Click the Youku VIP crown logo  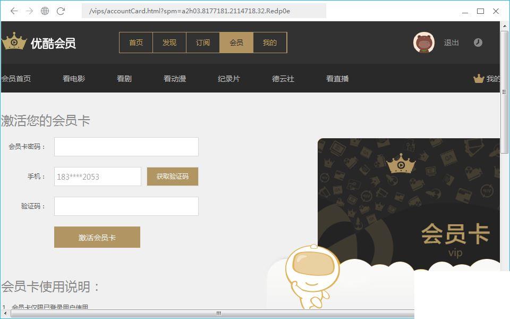(14, 41)
